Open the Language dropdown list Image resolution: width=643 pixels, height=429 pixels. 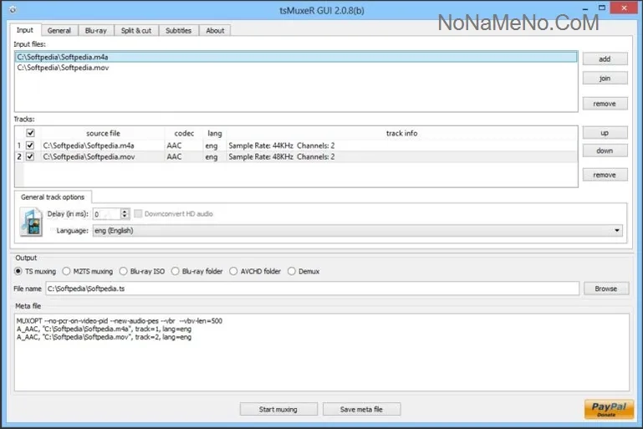(x=617, y=231)
